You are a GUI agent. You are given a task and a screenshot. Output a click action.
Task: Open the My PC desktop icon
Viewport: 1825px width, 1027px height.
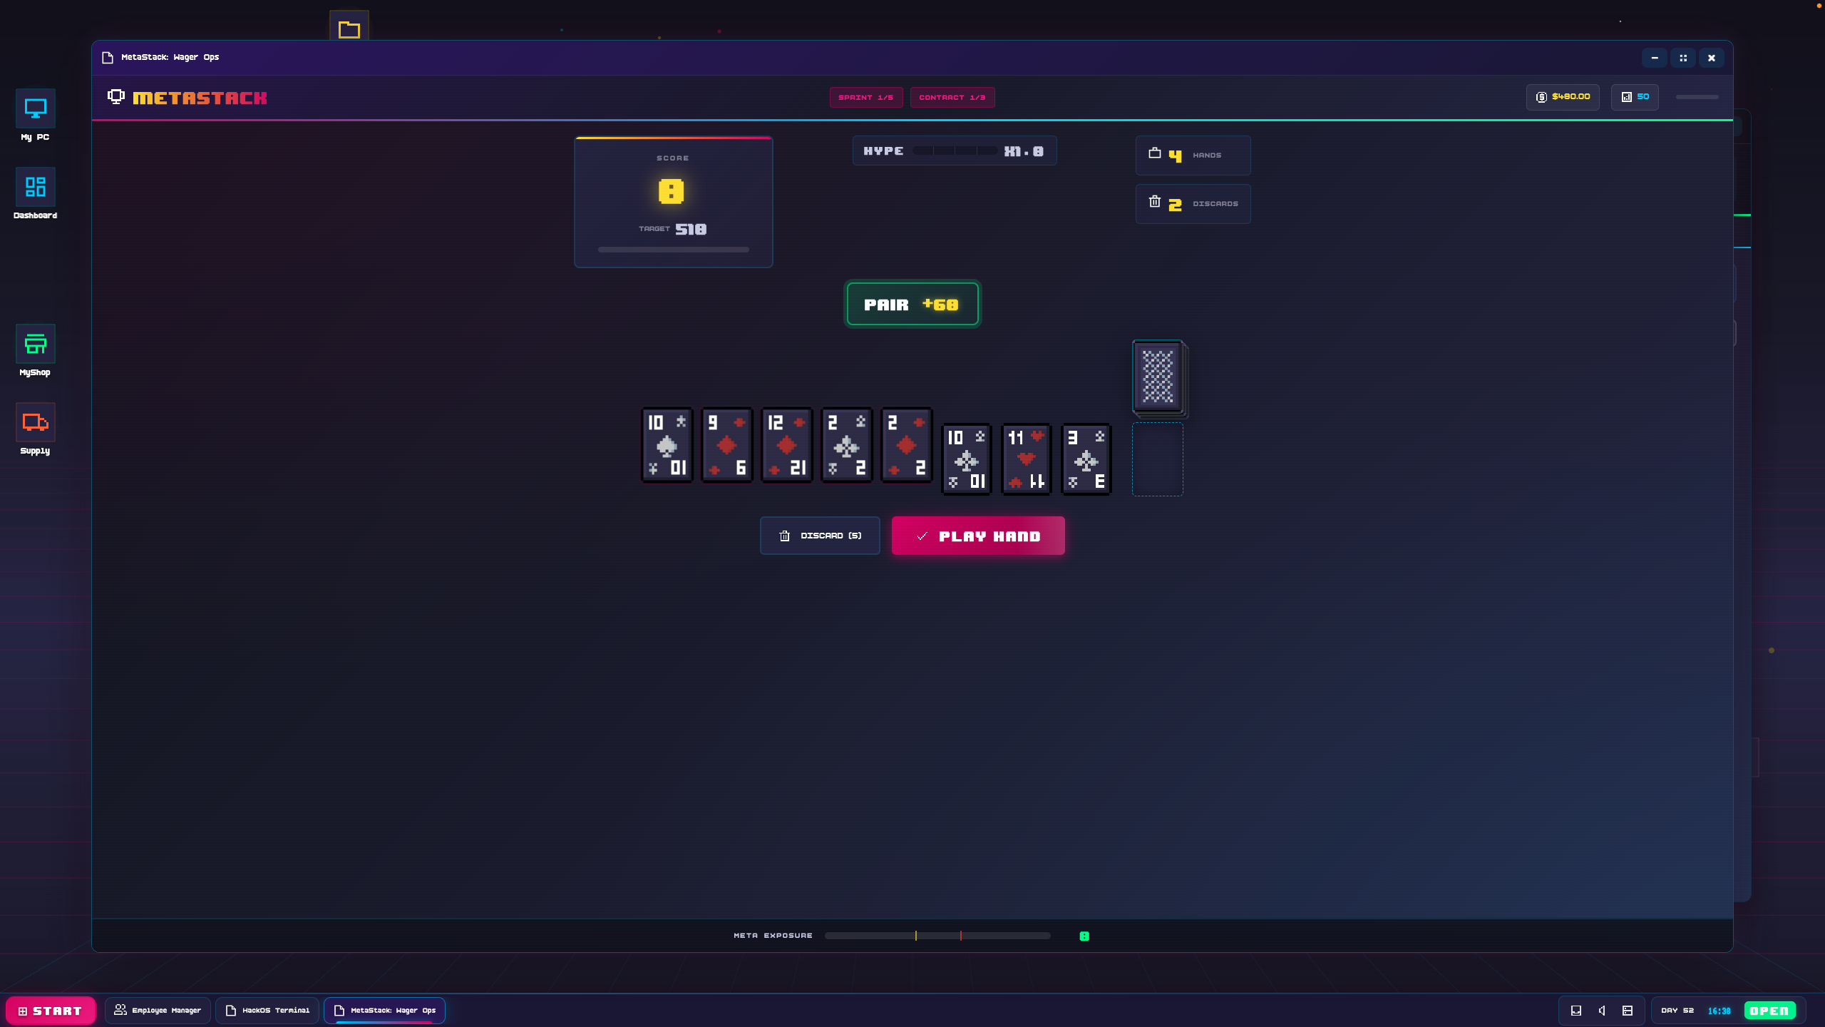35,109
